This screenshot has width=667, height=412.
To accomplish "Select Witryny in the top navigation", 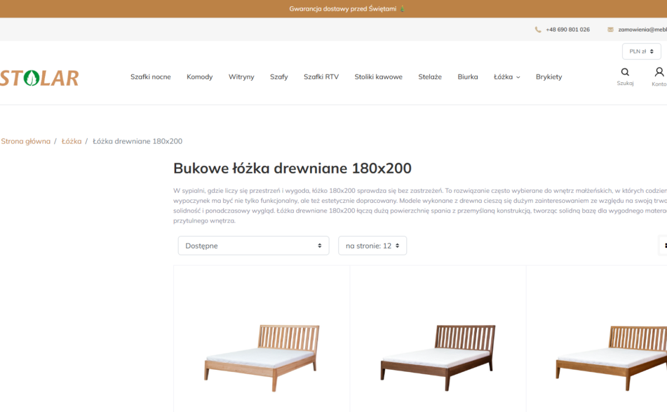I will pos(241,77).
